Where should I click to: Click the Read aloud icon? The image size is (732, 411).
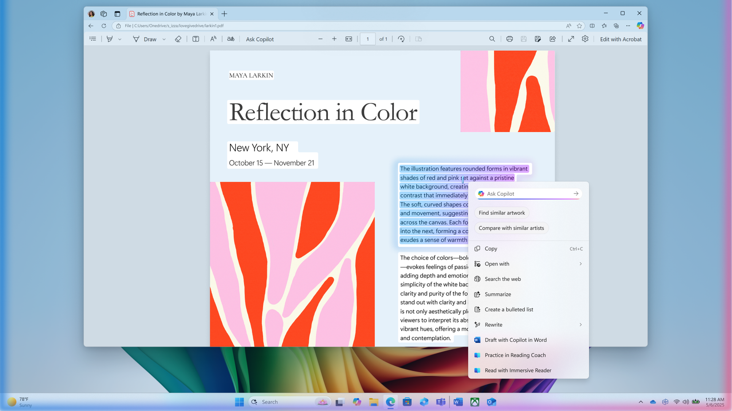pos(213,39)
